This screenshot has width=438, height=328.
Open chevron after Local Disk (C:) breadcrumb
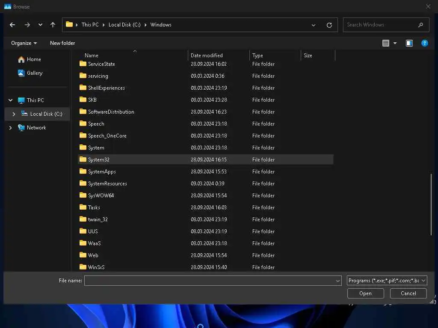[x=145, y=25]
